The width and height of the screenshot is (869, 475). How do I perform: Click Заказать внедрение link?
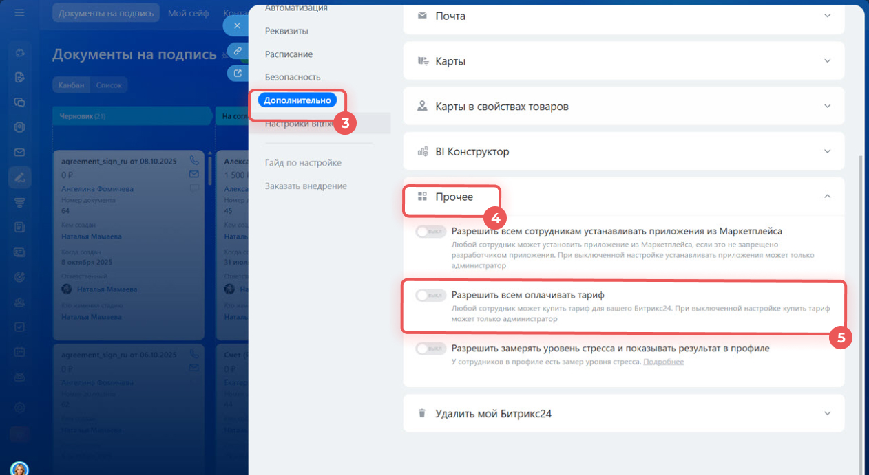306,186
